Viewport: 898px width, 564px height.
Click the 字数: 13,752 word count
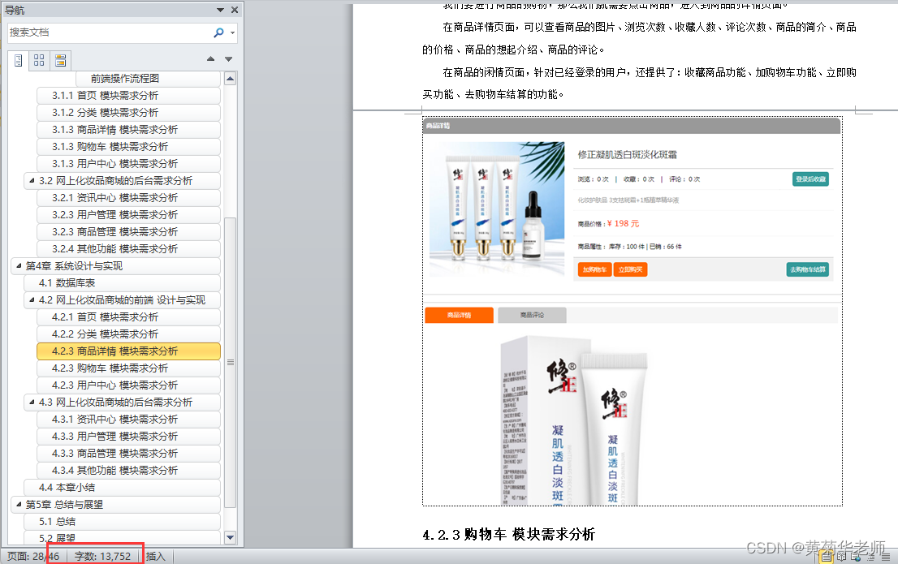104,557
